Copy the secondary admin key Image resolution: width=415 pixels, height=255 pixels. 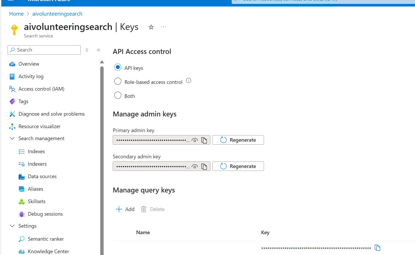[204, 167]
